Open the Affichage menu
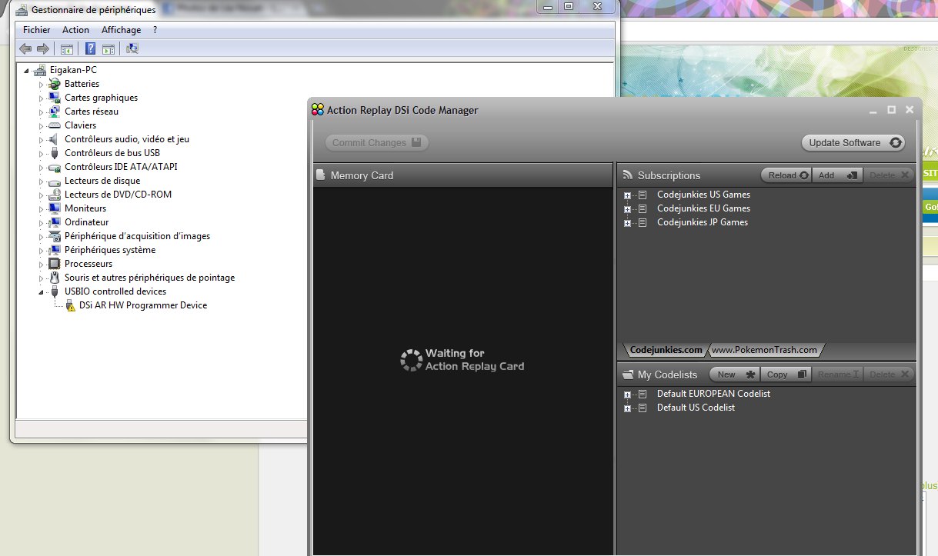The height and width of the screenshot is (556, 938). click(122, 30)
